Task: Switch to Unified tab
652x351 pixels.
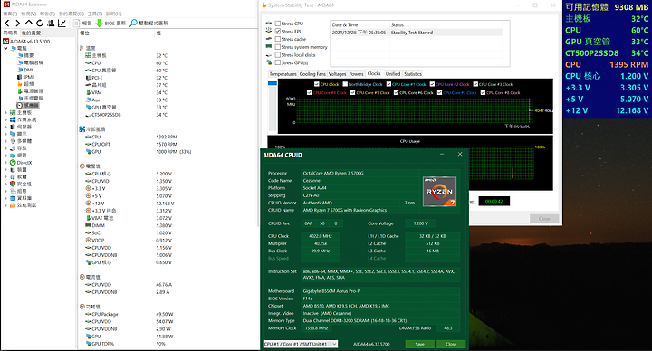Action: (x=393, y=74)
